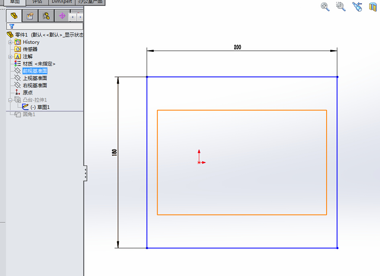Select the (-) 草图1 sketch item
The image size is (380, 276).
tap(40, 107)
